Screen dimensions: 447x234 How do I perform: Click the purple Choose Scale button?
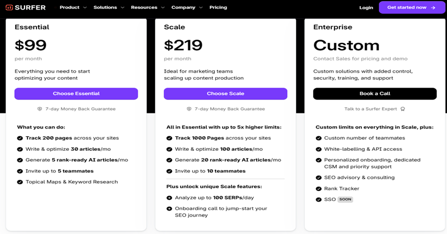click(225, 94)
